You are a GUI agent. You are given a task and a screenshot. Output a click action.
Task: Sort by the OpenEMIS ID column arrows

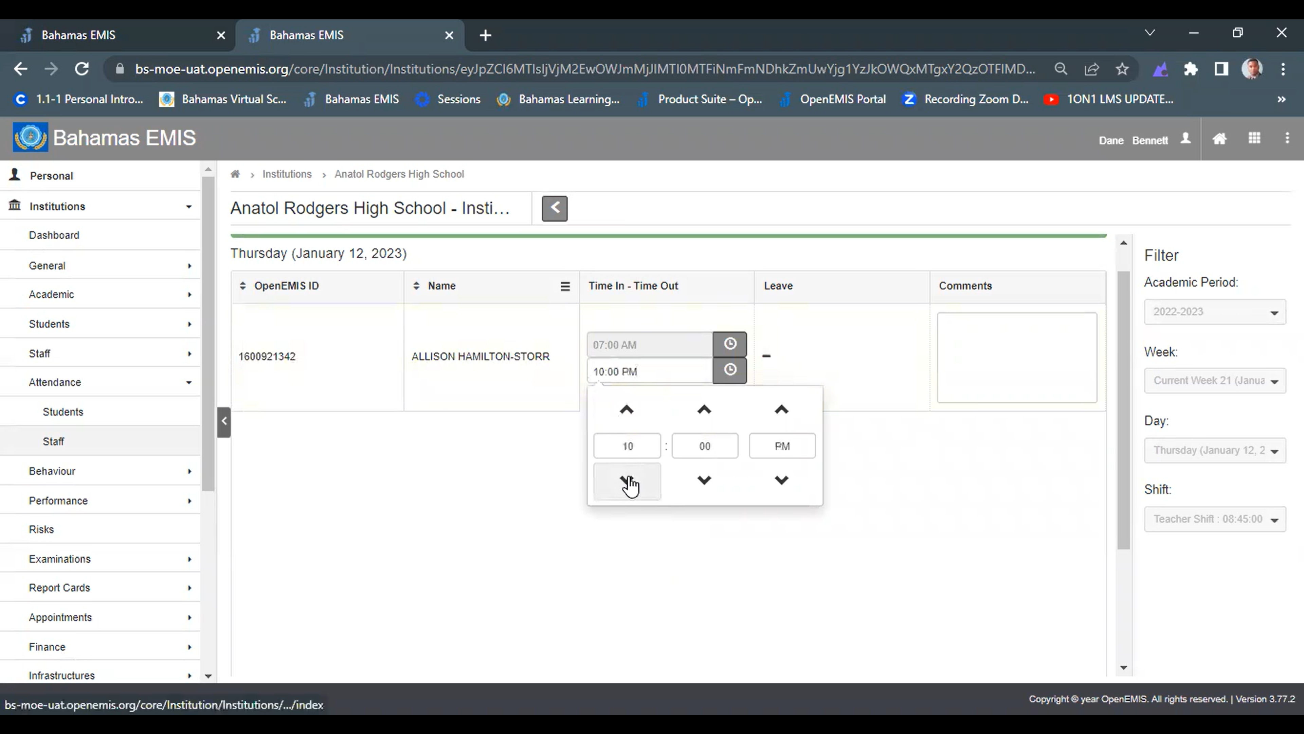pos(243,286)
